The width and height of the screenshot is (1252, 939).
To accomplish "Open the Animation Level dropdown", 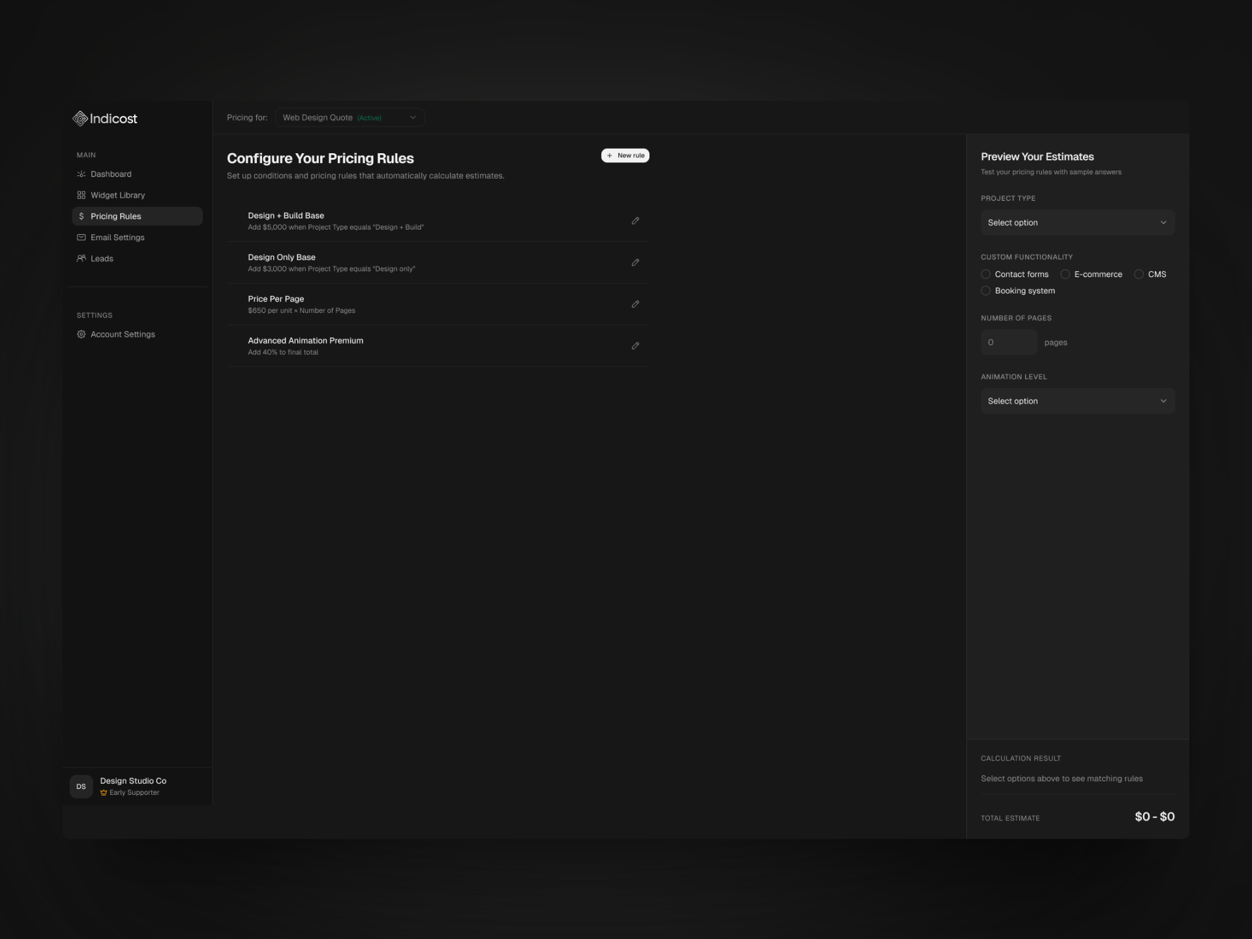I will pos(1077,400).
